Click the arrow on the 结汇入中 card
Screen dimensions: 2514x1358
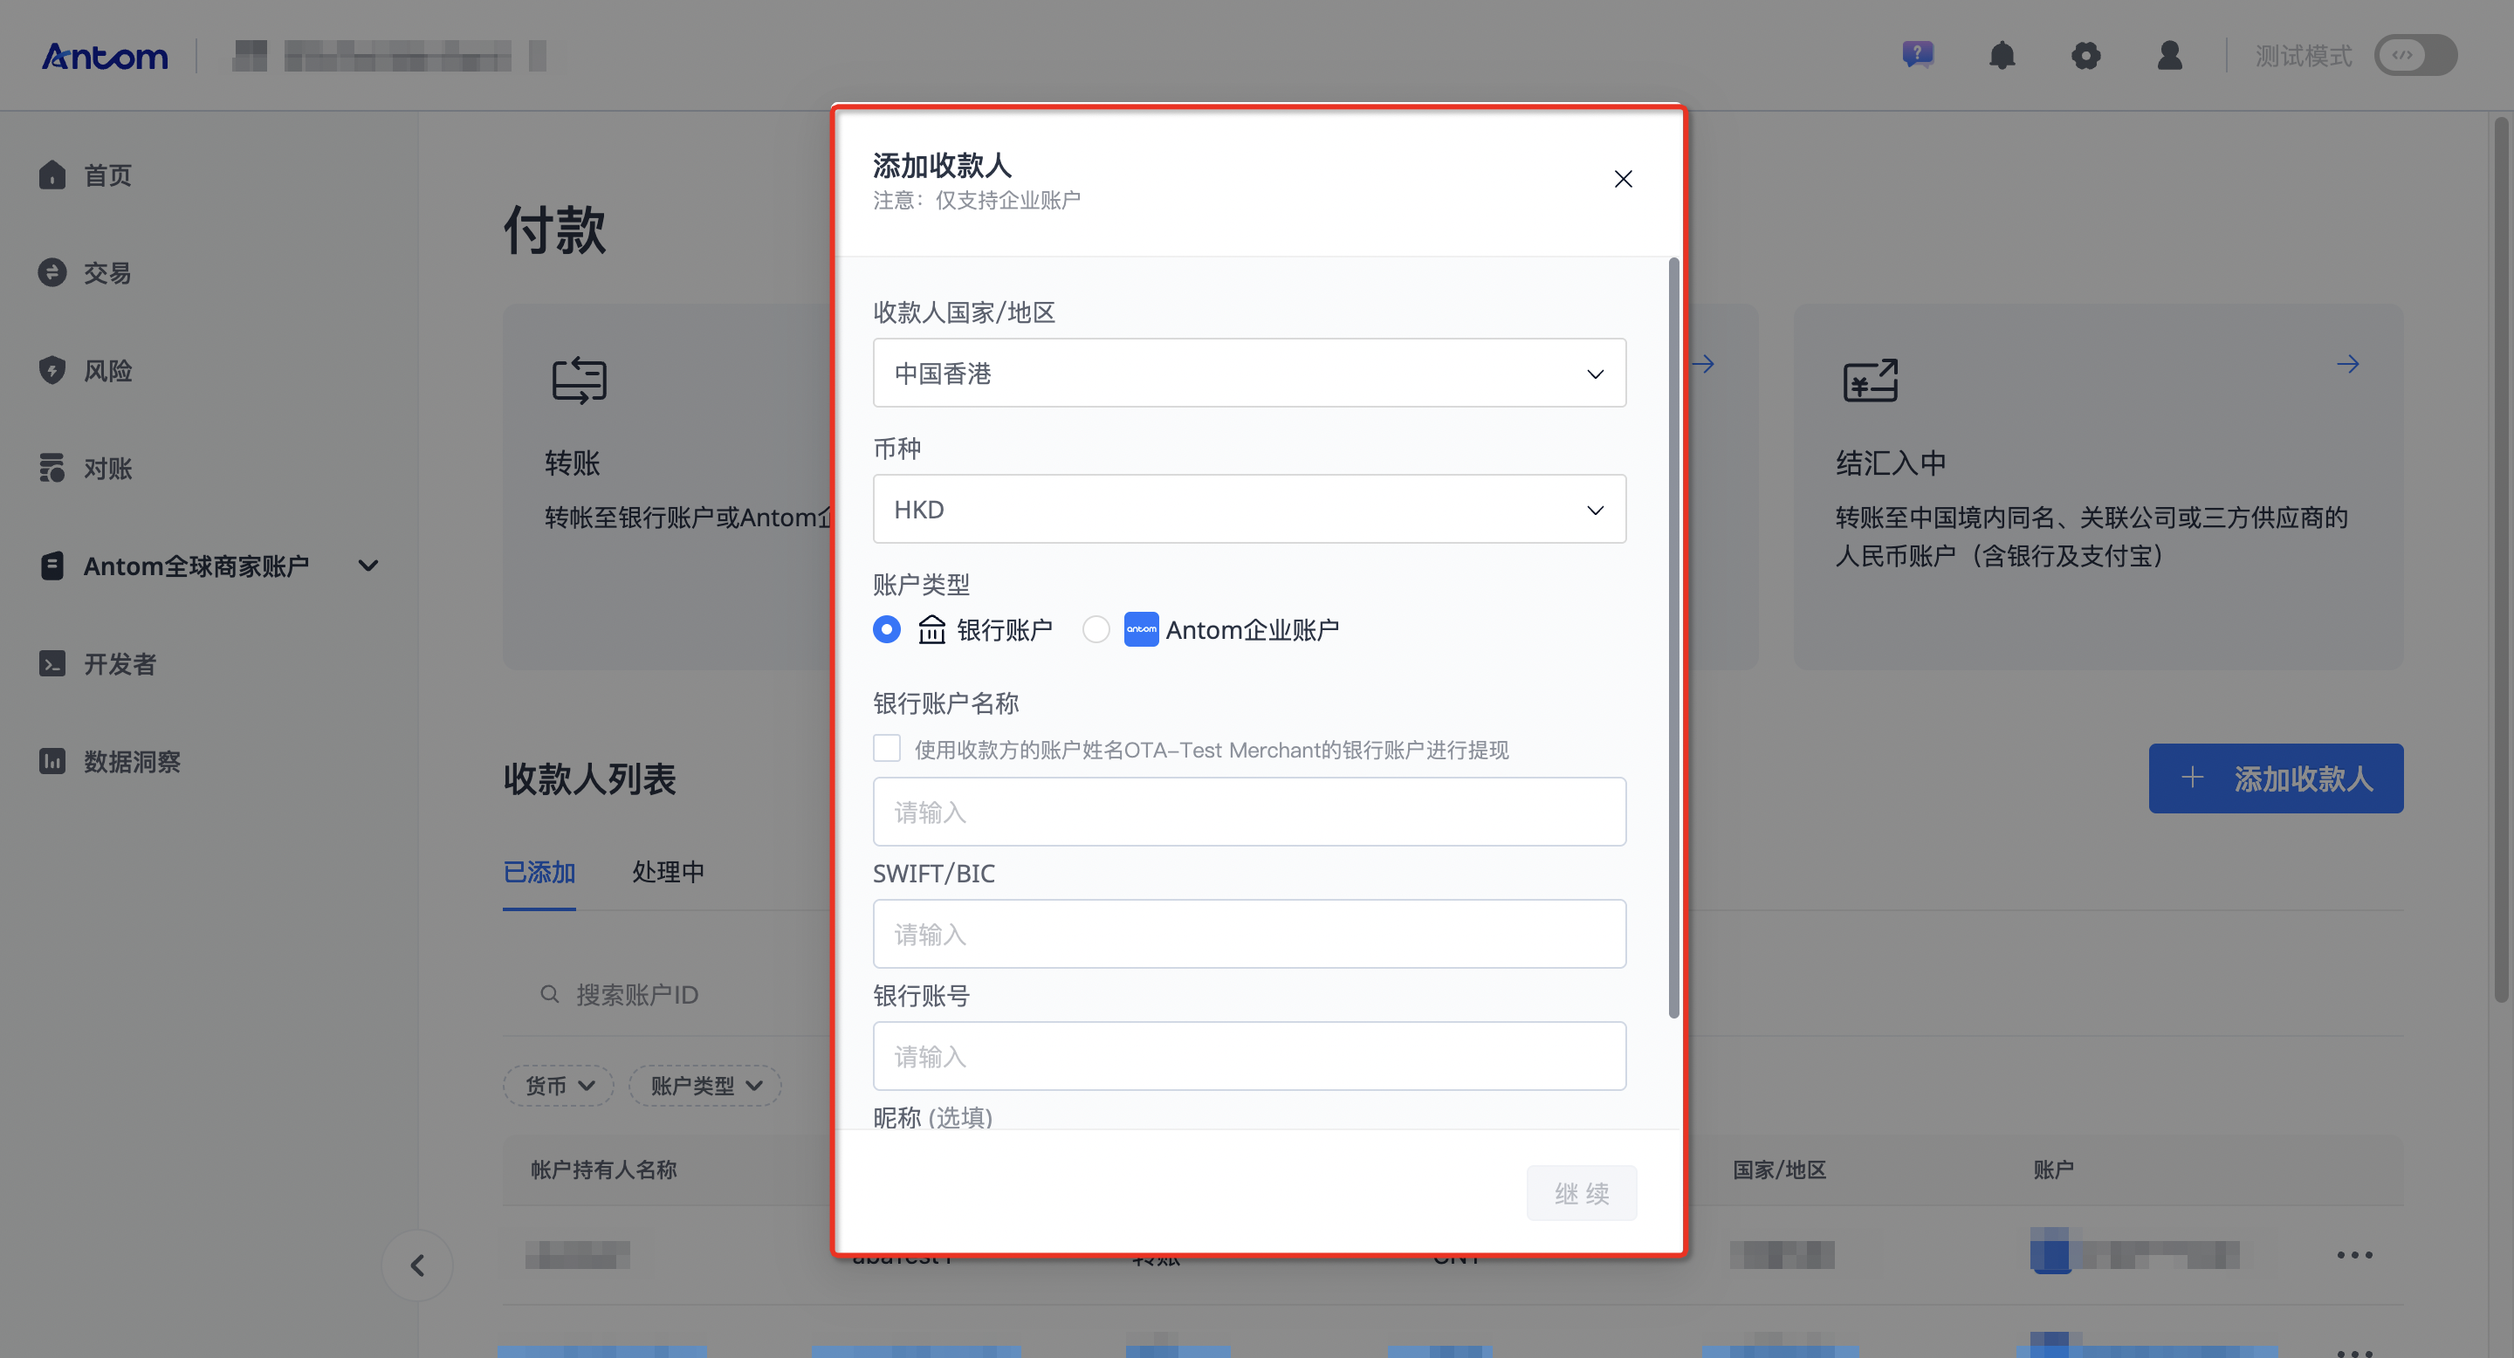[x=2347, y=364]
